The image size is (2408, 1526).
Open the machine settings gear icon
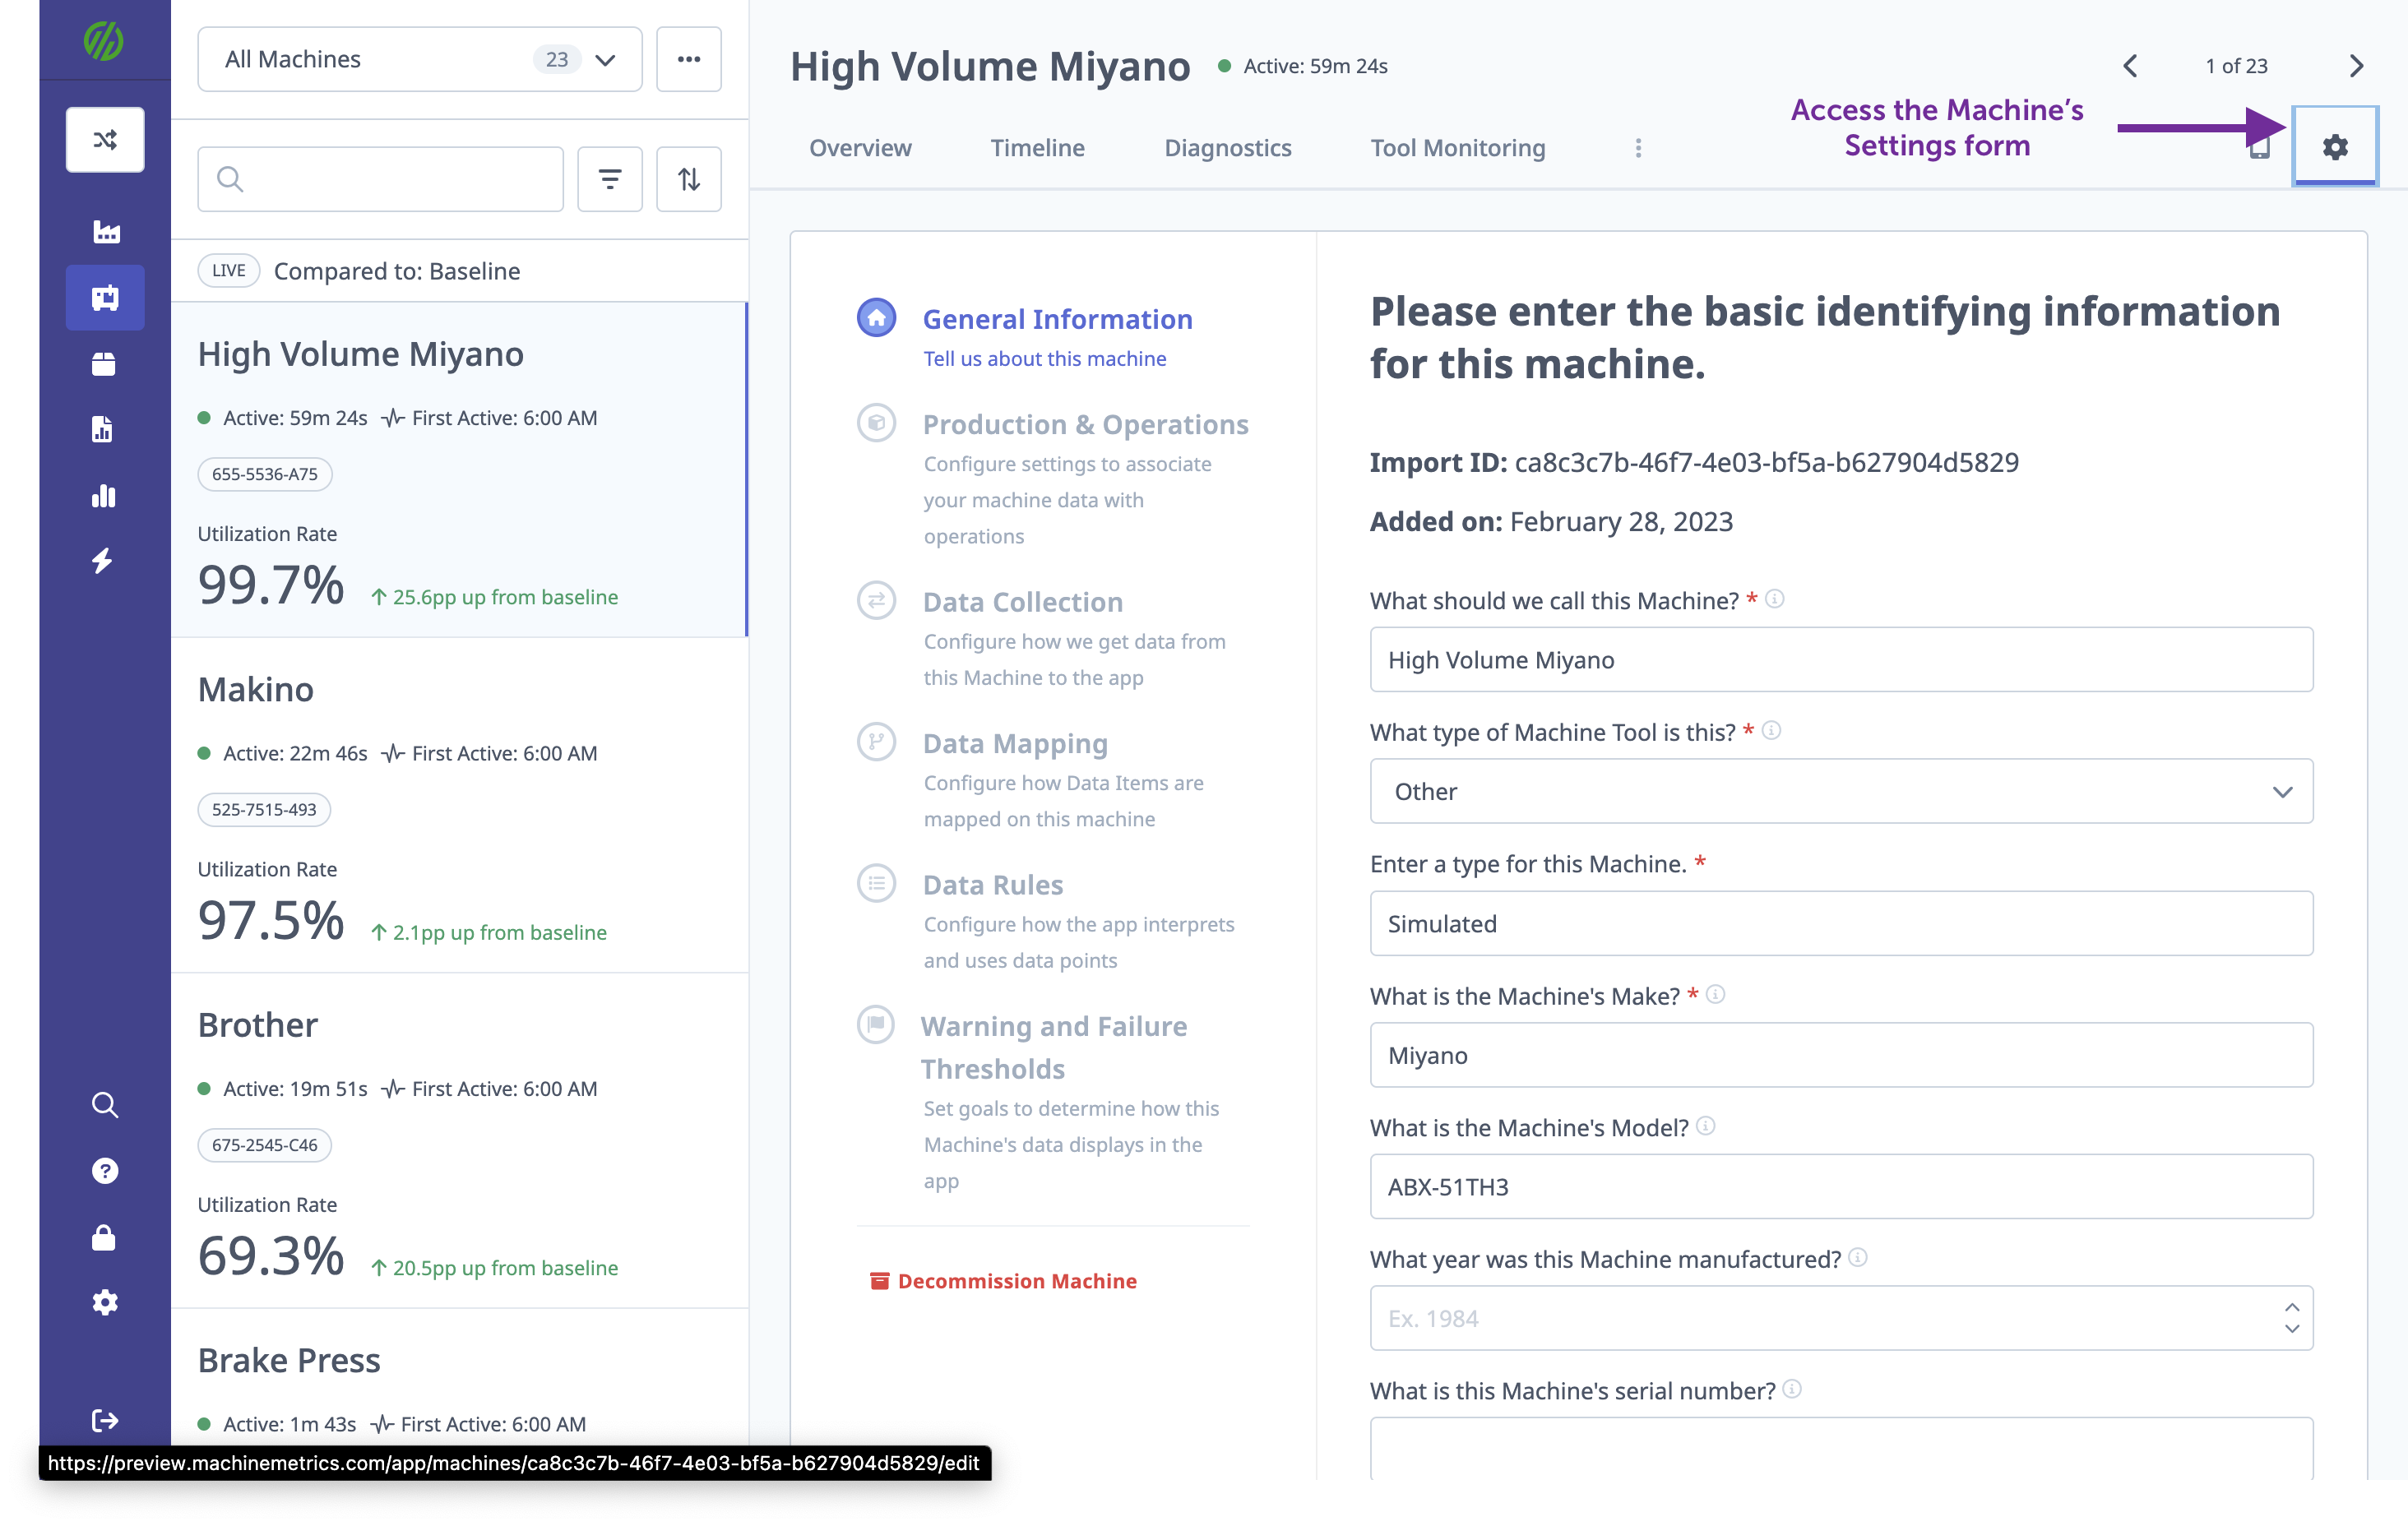[x=2334, y=147]
